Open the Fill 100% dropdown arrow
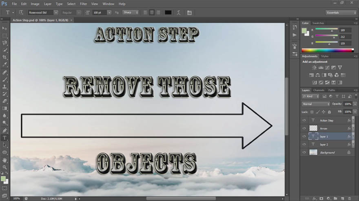Viewport: 359px width, 201px height. [x=355, y=112]
